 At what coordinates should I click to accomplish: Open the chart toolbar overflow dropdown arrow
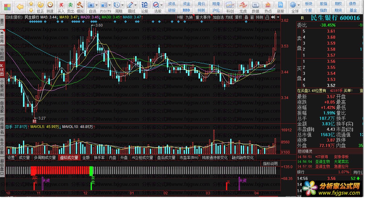278,17
